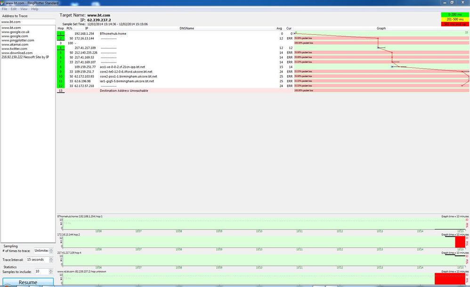Screen dimensions: 470x287
Task: Select IP address 217.41.217.109
Action: coord(85,48)
